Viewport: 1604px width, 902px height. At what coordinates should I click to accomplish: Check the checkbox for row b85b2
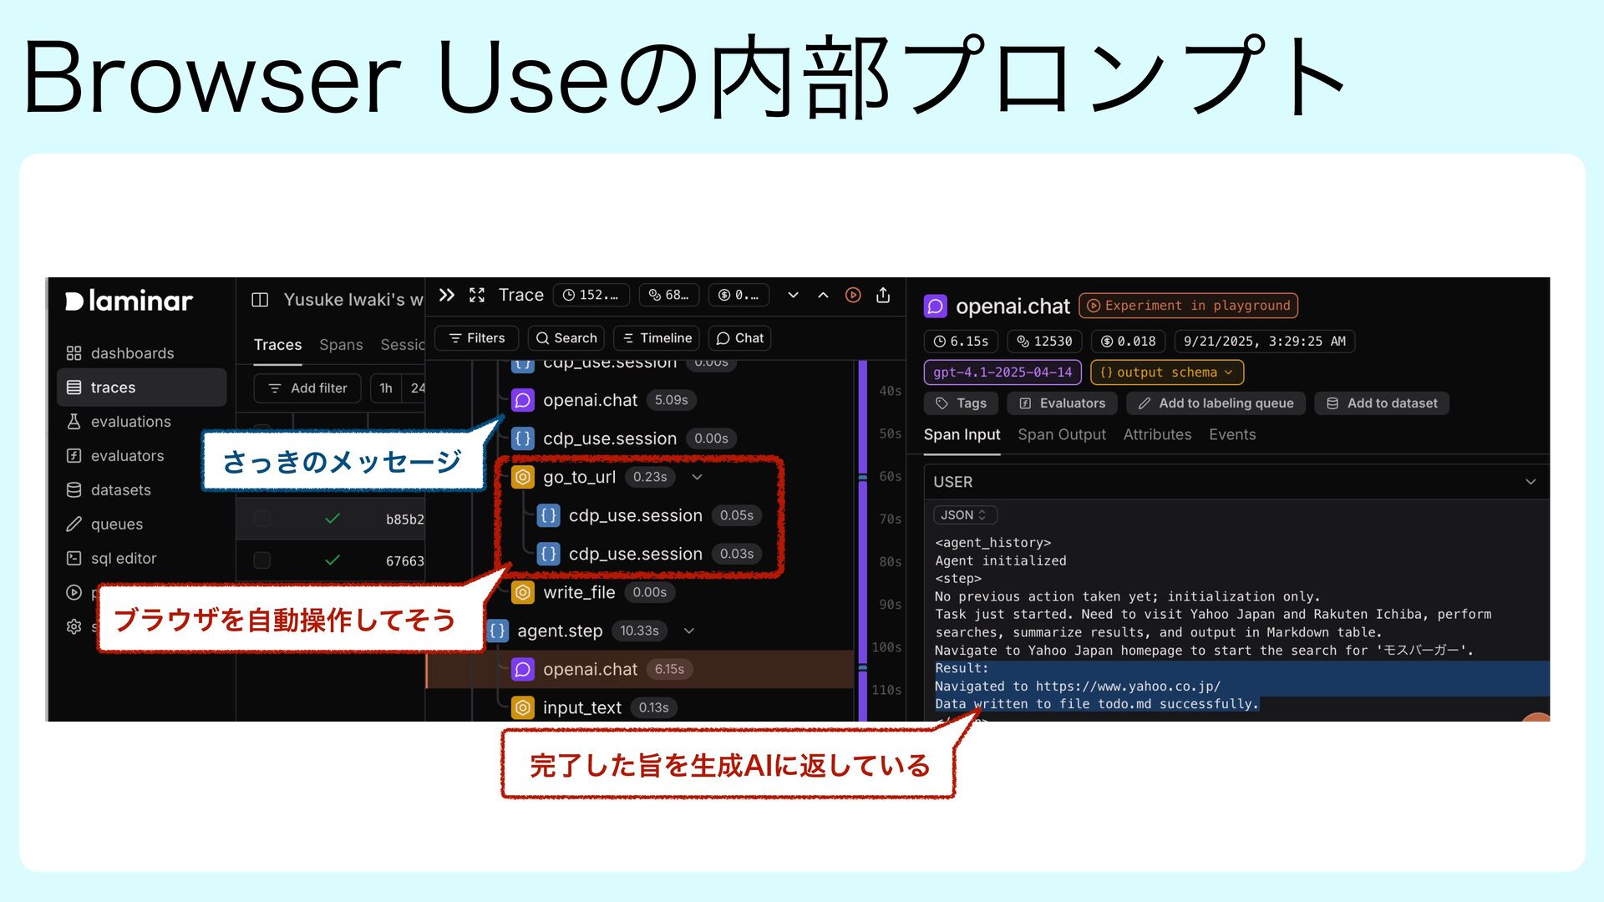coord(261,519)
